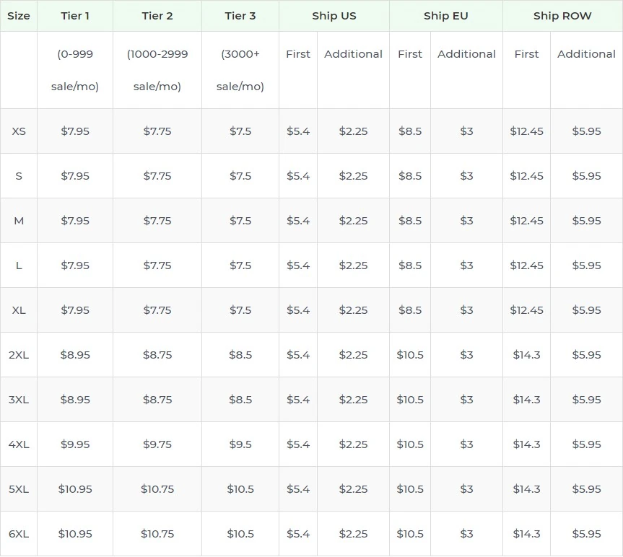Screen dimensions: 623x557
Task: Click the First header under Ship EU
Action: pos(410,53)
